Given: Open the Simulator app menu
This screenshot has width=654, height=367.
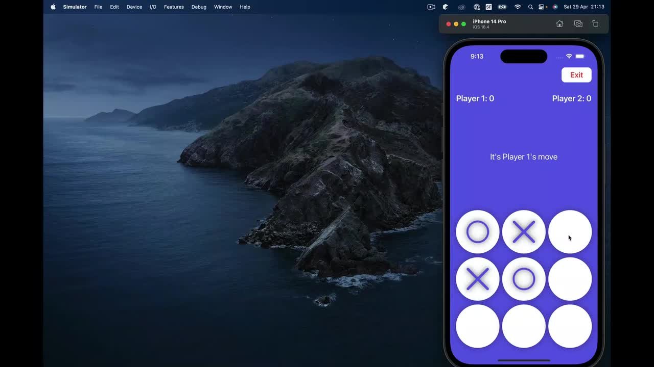Looking at the screenshot, I should tap(75, 7).
